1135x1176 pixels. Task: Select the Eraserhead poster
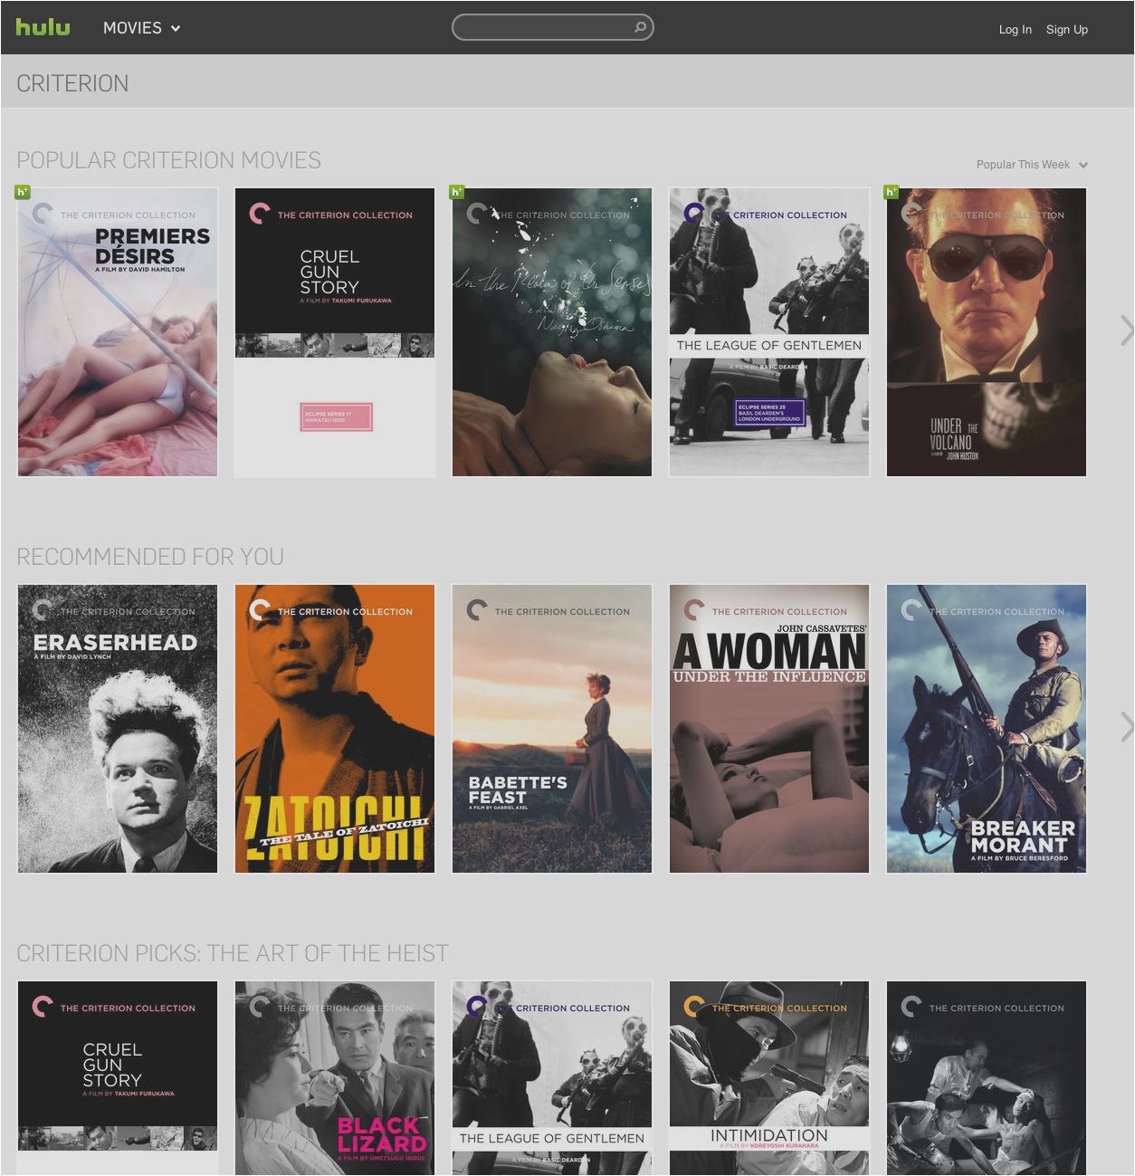point(118,729)
